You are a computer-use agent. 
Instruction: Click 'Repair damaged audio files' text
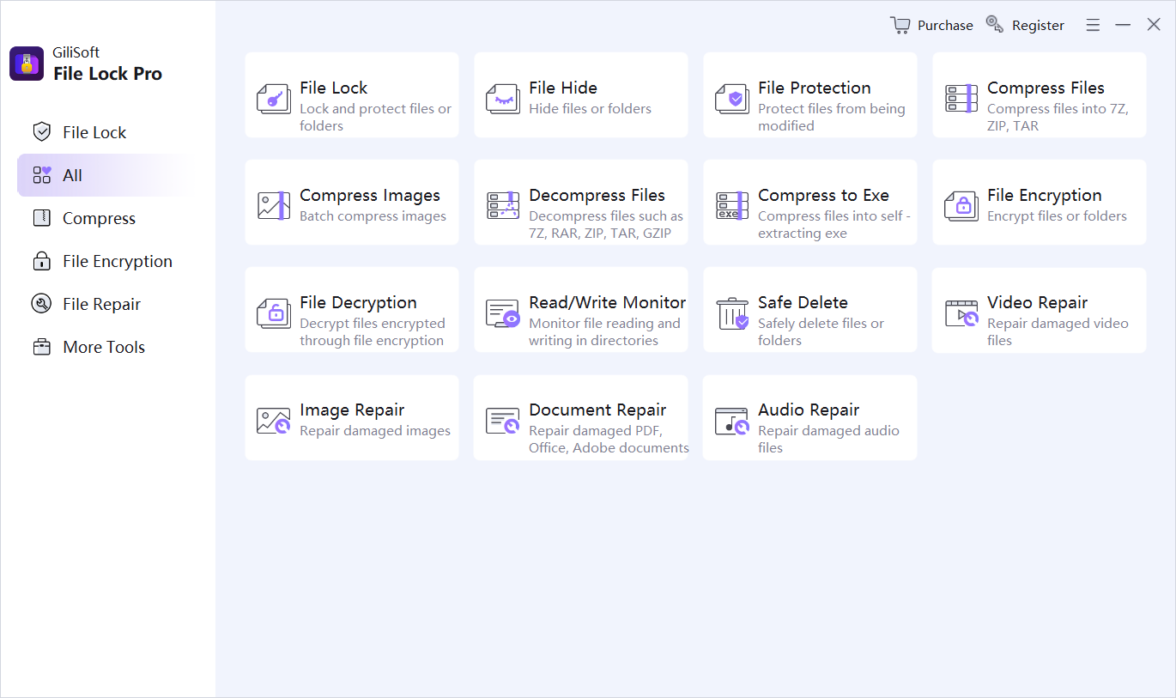(828, 439)
